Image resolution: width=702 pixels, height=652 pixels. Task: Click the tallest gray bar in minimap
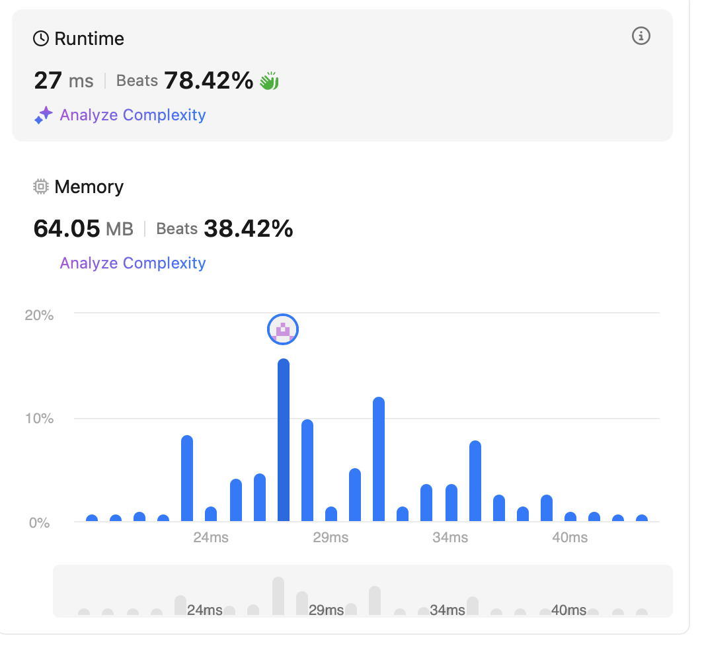[278, 596]
